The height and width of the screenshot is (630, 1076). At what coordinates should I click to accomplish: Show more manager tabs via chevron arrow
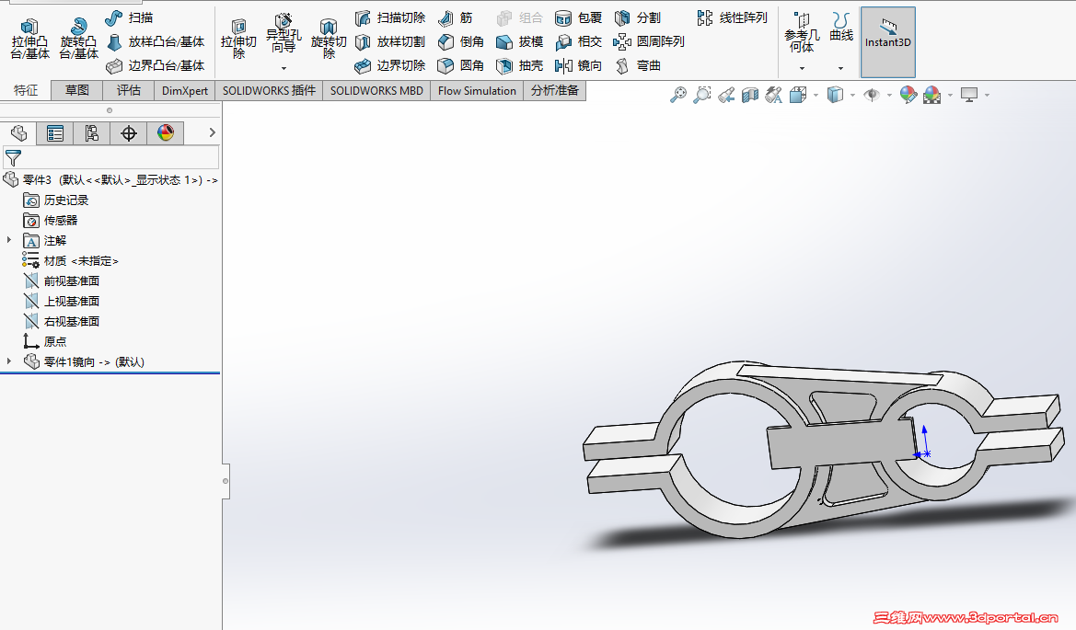coord(212,132)
